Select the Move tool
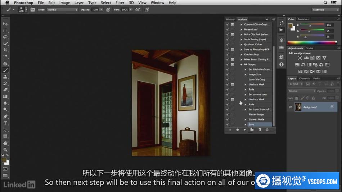This screenshot has width=342, height=192. [5, 24]
